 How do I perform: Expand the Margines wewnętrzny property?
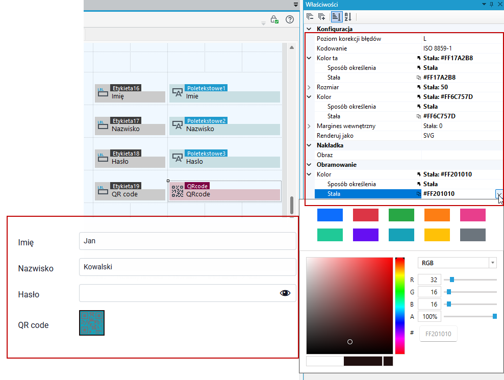pos(309,126)
